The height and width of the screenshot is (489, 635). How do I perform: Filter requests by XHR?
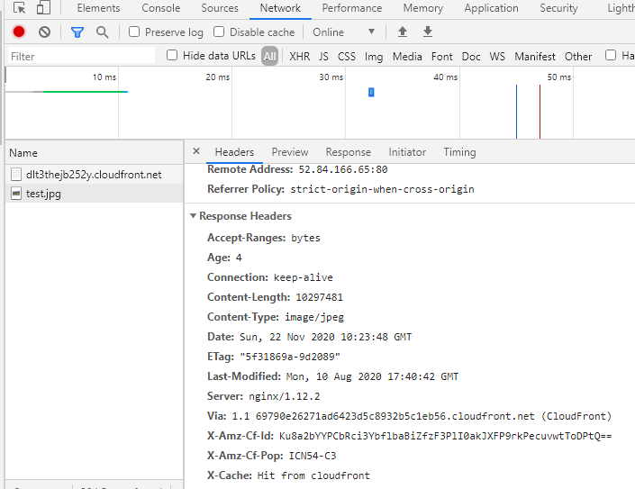click(x=299, y=56)
